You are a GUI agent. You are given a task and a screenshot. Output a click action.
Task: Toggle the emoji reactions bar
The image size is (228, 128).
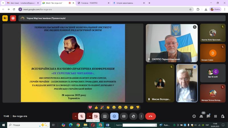(x=114, y=116)
